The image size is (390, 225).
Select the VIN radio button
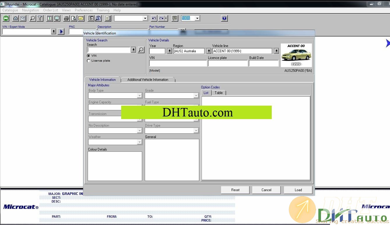[x=89, y=56]
